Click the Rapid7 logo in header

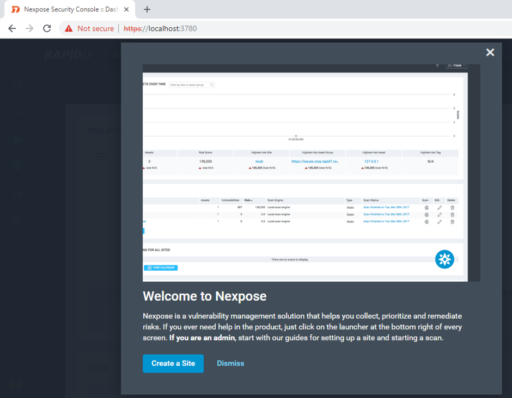pos(68,54)
